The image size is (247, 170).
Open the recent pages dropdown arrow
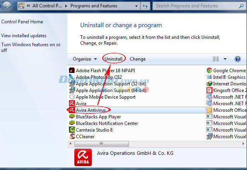click(x=14, y=6)
